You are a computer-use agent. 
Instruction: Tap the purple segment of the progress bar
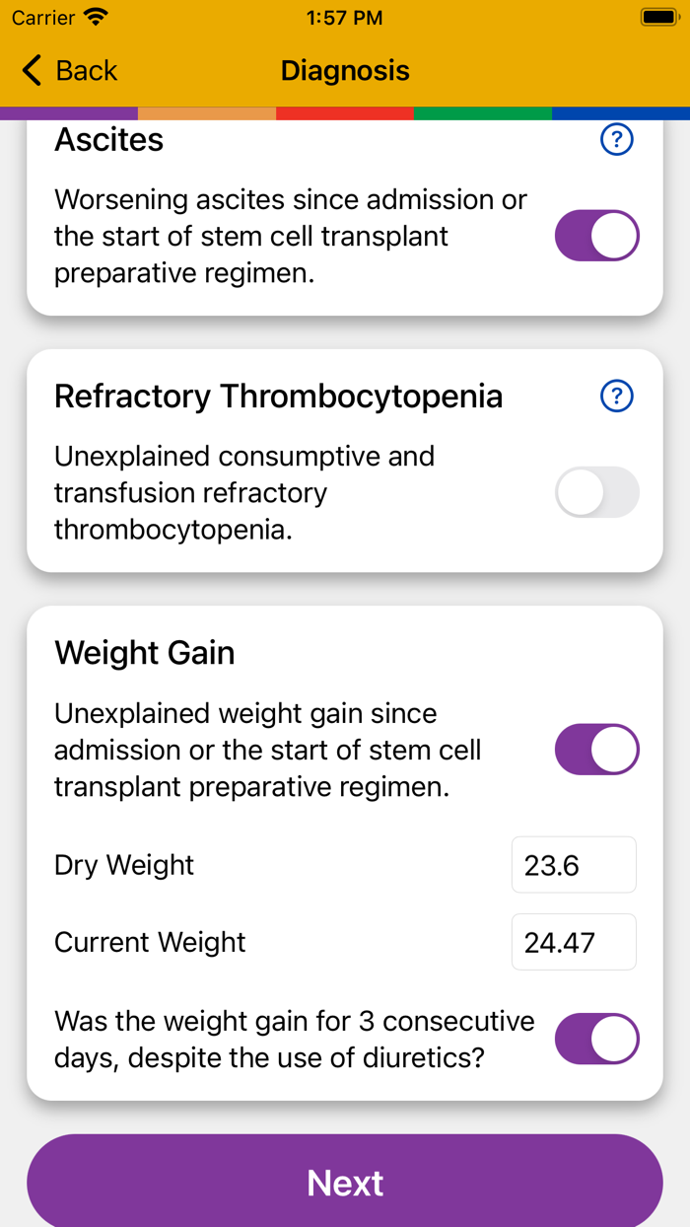pos(69,111)
